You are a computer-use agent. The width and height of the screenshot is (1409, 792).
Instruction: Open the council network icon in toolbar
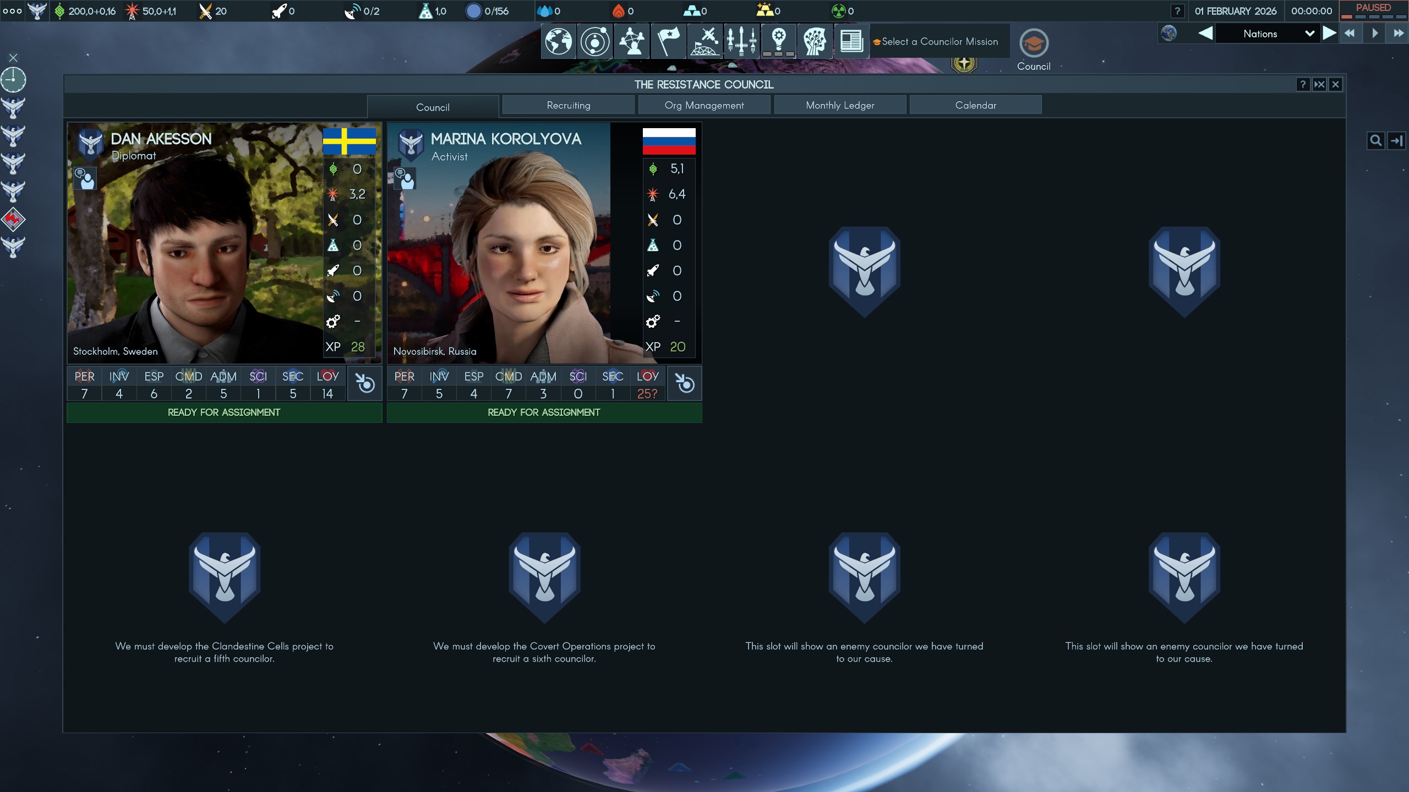coord(632,41)
